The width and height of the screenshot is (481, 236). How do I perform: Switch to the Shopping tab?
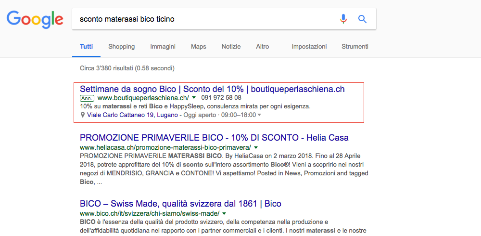coord(121,47)
